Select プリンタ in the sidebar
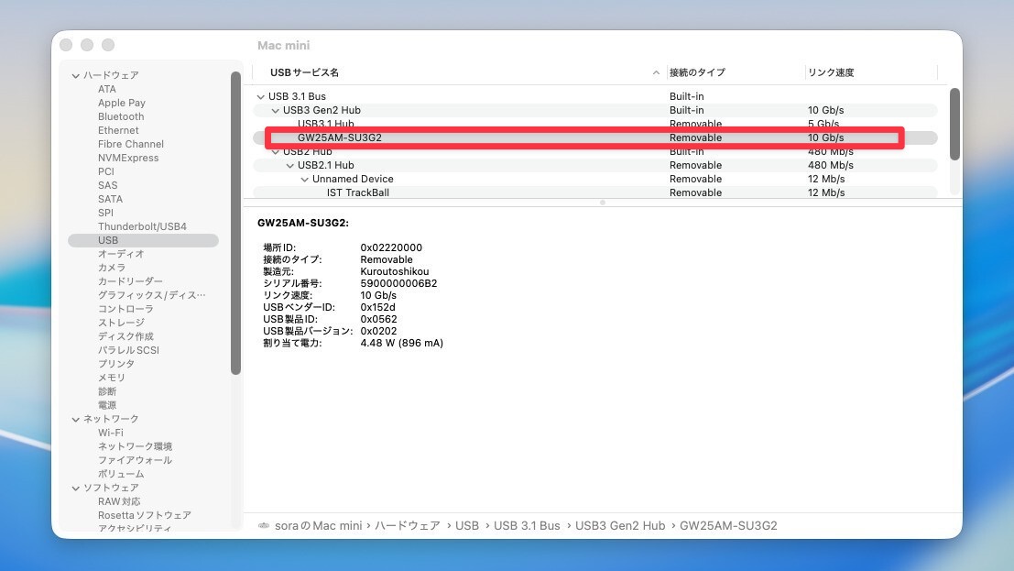This screenshot has width=1014, height=571. click(116, 364)
